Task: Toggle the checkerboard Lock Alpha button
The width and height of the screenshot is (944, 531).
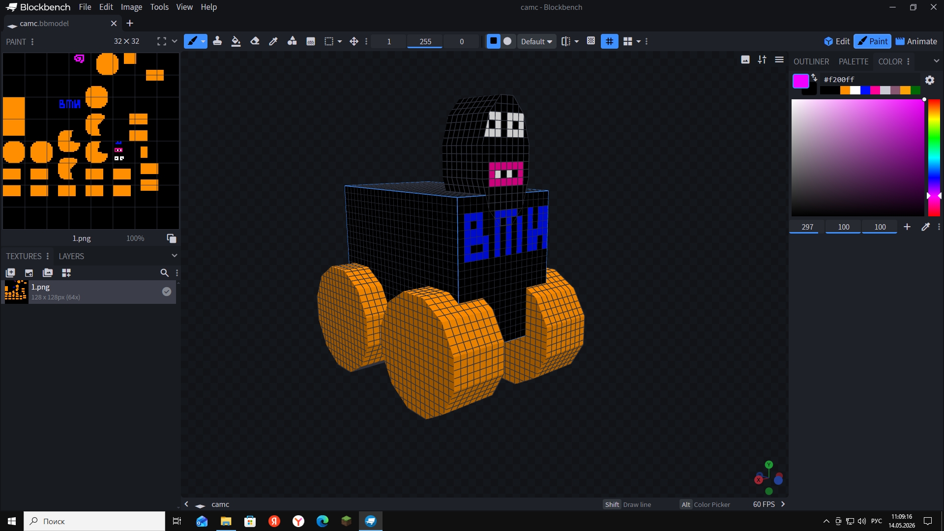Action: pyautogui.click(x=591, y=41)
